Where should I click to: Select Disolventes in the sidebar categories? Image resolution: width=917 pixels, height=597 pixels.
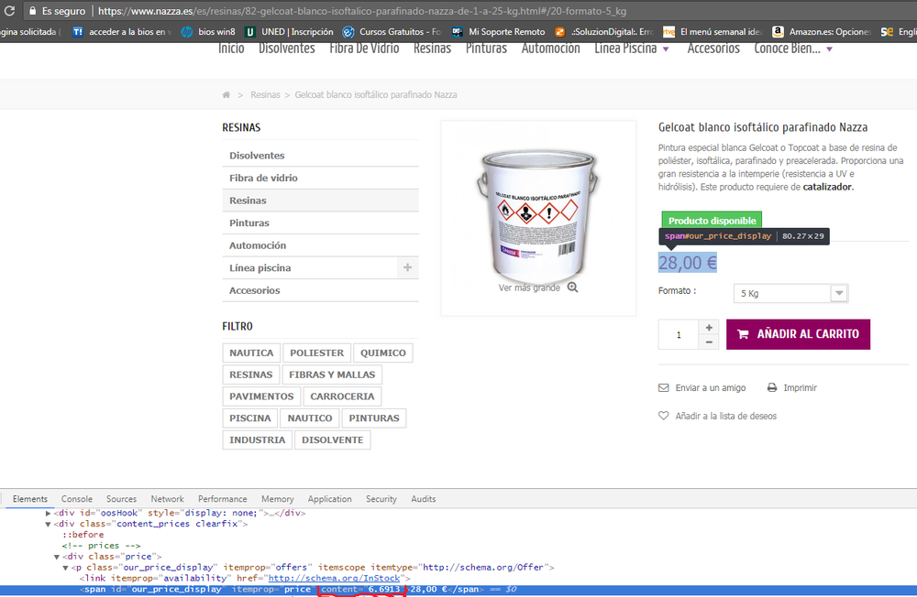[320, 156]
